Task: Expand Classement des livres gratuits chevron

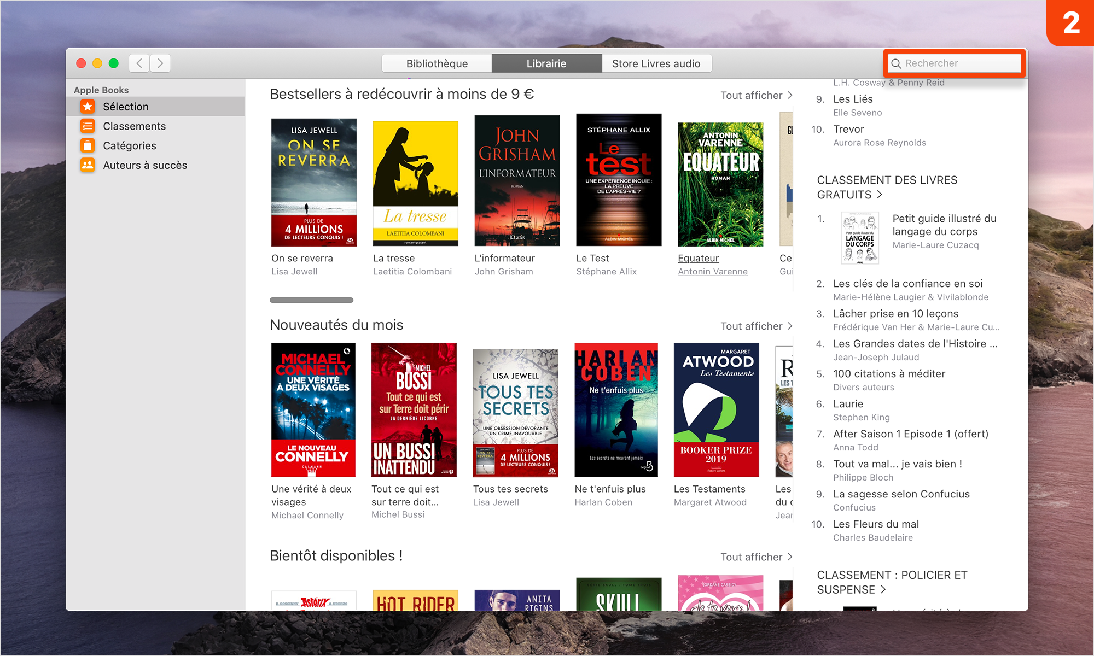Action: [x=880, y=195]
